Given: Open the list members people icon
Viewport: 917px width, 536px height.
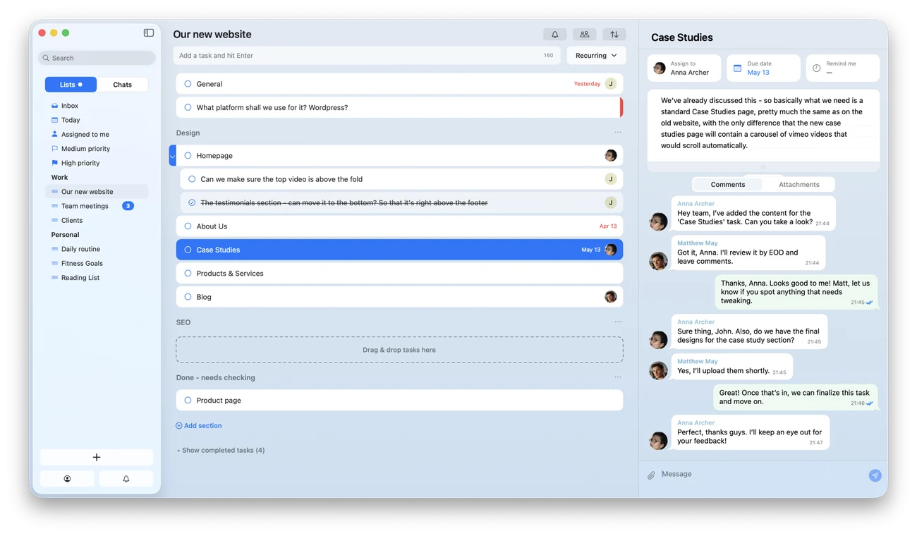Looking at the screenshot, I should point(584,34).
